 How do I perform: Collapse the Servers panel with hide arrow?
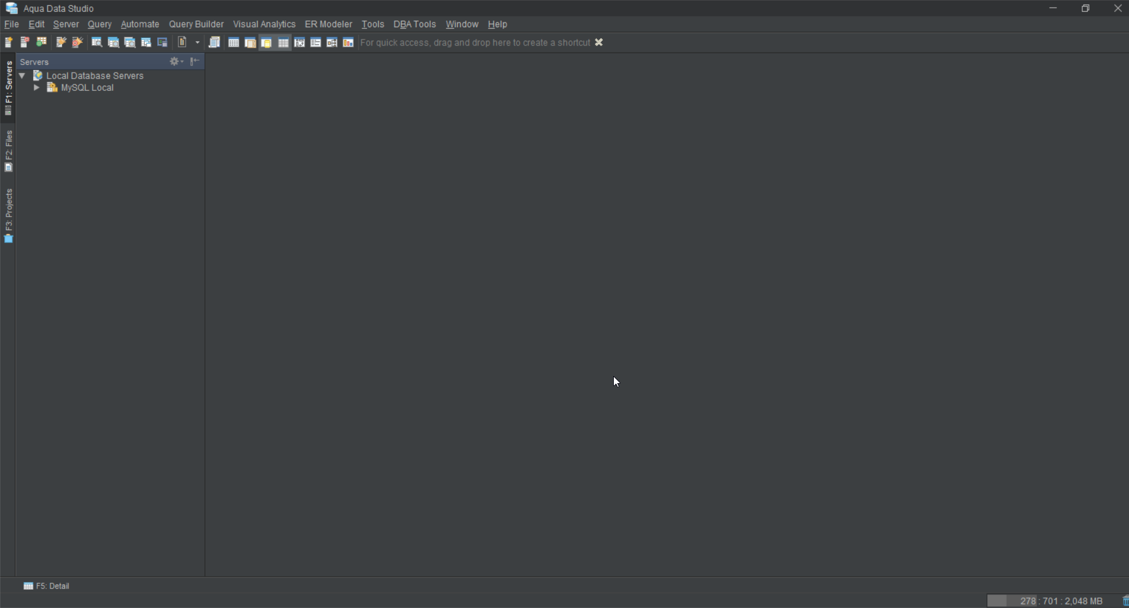coord(194,61)
